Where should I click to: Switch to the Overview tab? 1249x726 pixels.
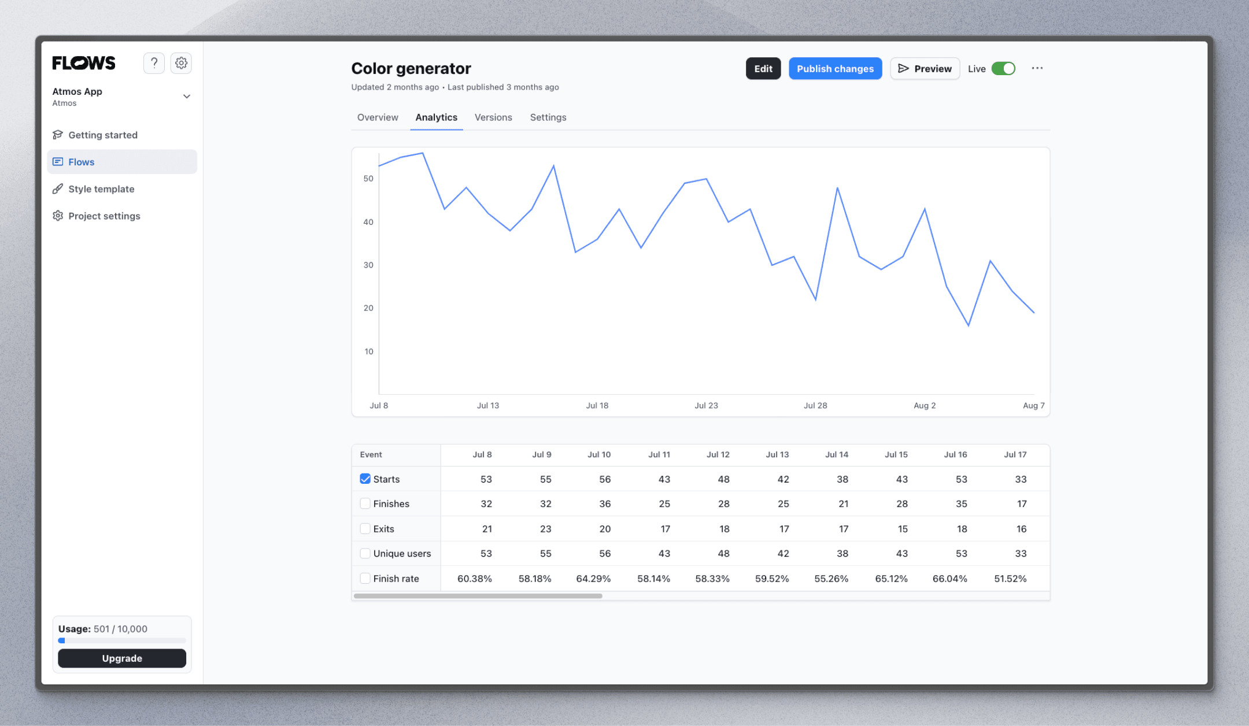pyautogui.click(x=378, y=117)
